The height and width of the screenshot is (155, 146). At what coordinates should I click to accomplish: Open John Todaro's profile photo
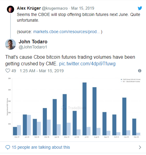point(10,44)
